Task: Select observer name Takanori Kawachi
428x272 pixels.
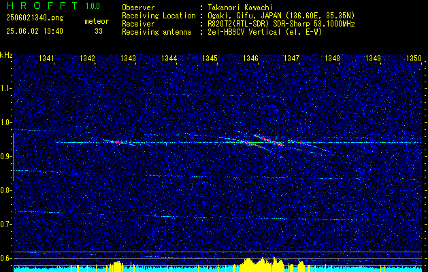Action: coord(240,7)
